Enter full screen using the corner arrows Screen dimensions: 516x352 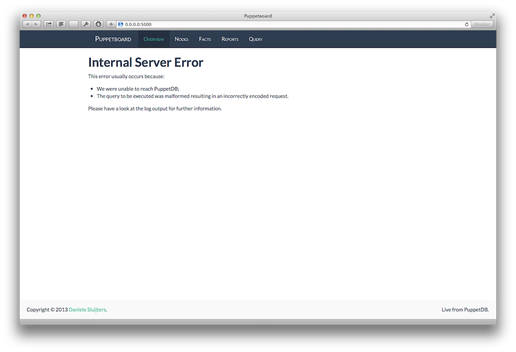coord(492,16)
